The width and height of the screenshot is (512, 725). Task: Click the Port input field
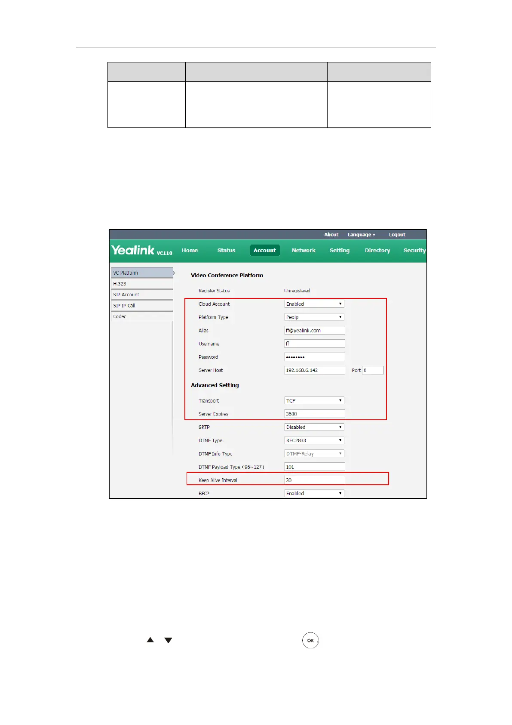[373, 370]
